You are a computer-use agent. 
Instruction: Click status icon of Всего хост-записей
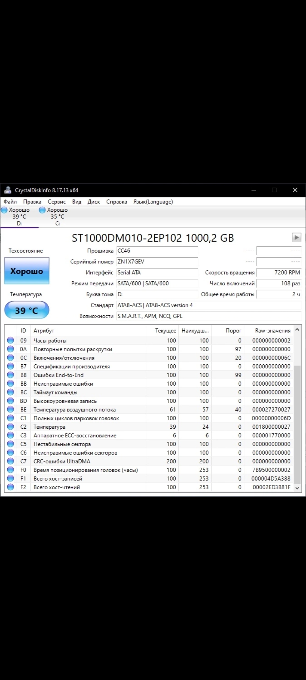pos(10,479)
